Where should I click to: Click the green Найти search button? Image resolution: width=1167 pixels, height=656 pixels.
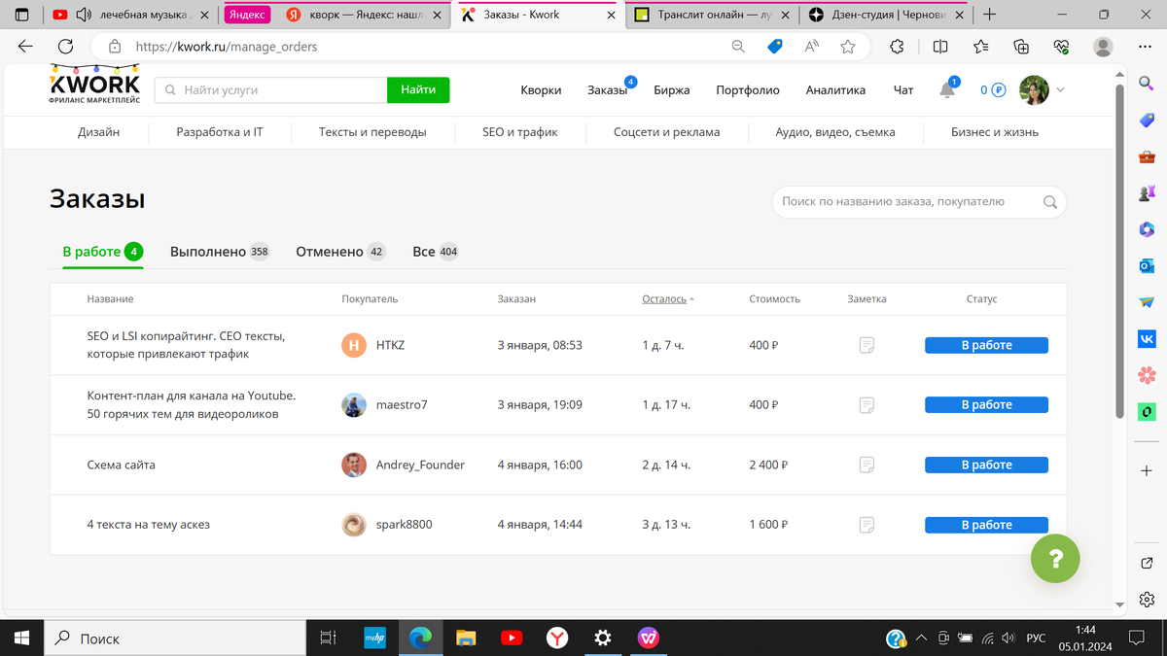click(x=418, y=90)
